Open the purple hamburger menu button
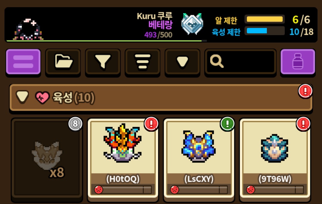 pos(23,62)
